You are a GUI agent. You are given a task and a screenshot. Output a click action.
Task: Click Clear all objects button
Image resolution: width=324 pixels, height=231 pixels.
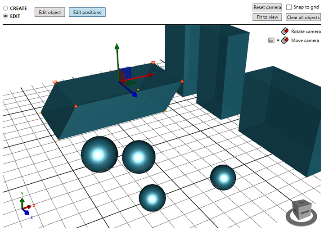click(x=303, y=18)
